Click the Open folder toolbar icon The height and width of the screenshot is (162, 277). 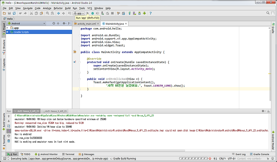pos(4,13)
